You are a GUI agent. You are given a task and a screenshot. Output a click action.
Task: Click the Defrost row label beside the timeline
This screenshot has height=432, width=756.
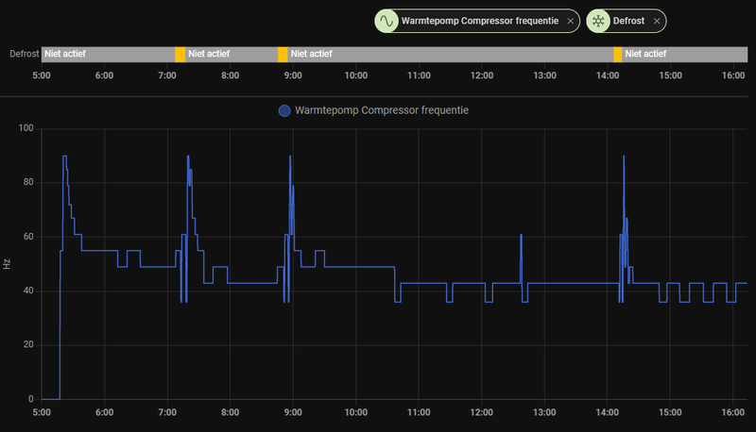pos(25,54)
